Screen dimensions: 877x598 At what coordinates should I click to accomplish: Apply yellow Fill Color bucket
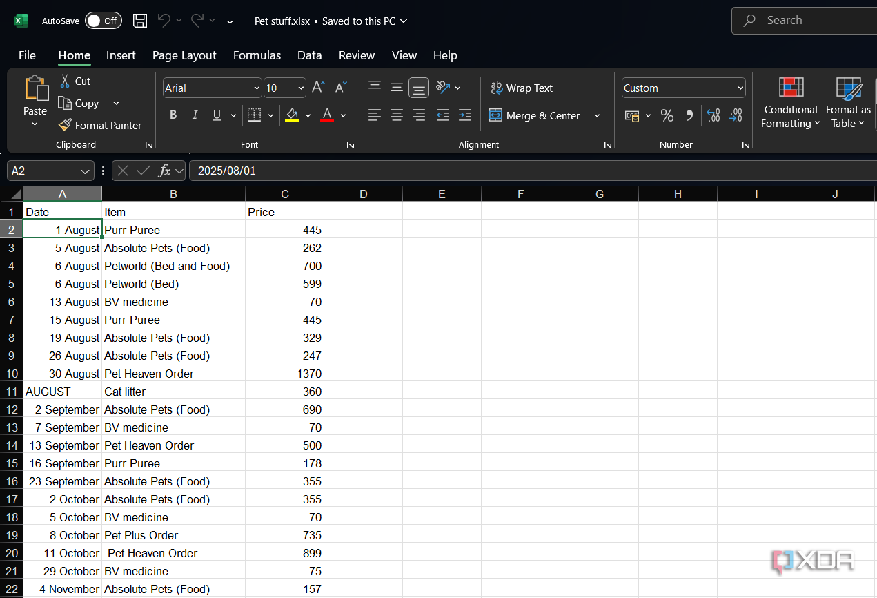[292, 115]
